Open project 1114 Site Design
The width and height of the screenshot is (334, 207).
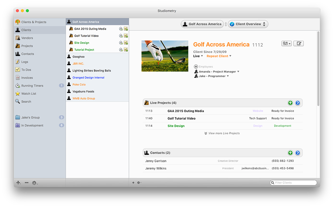tap(223, 126)
